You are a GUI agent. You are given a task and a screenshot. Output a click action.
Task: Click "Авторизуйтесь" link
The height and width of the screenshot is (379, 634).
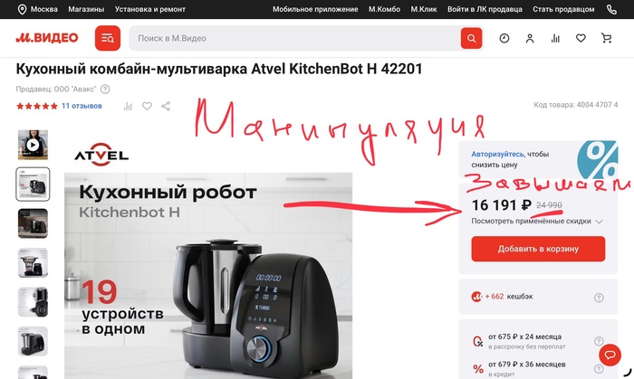coord(498,154)
